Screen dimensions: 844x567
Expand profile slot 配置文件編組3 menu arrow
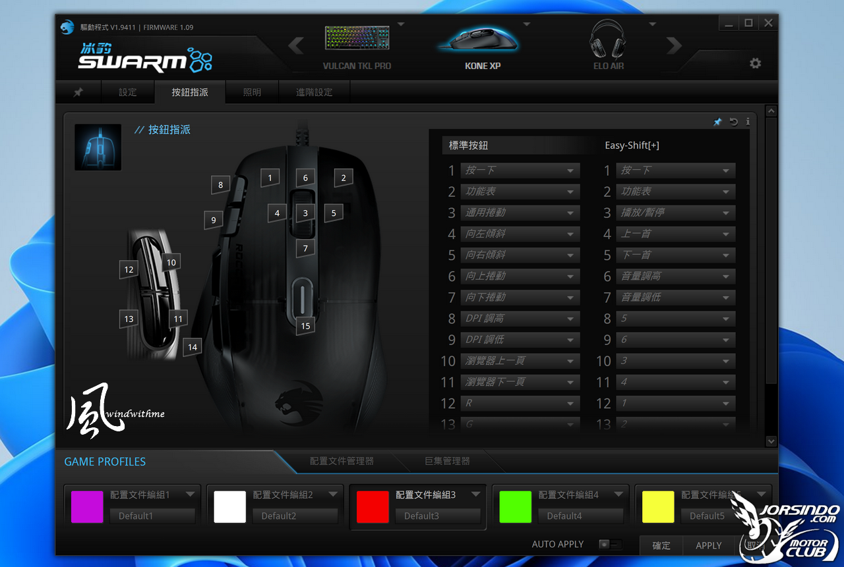[476, 494]
